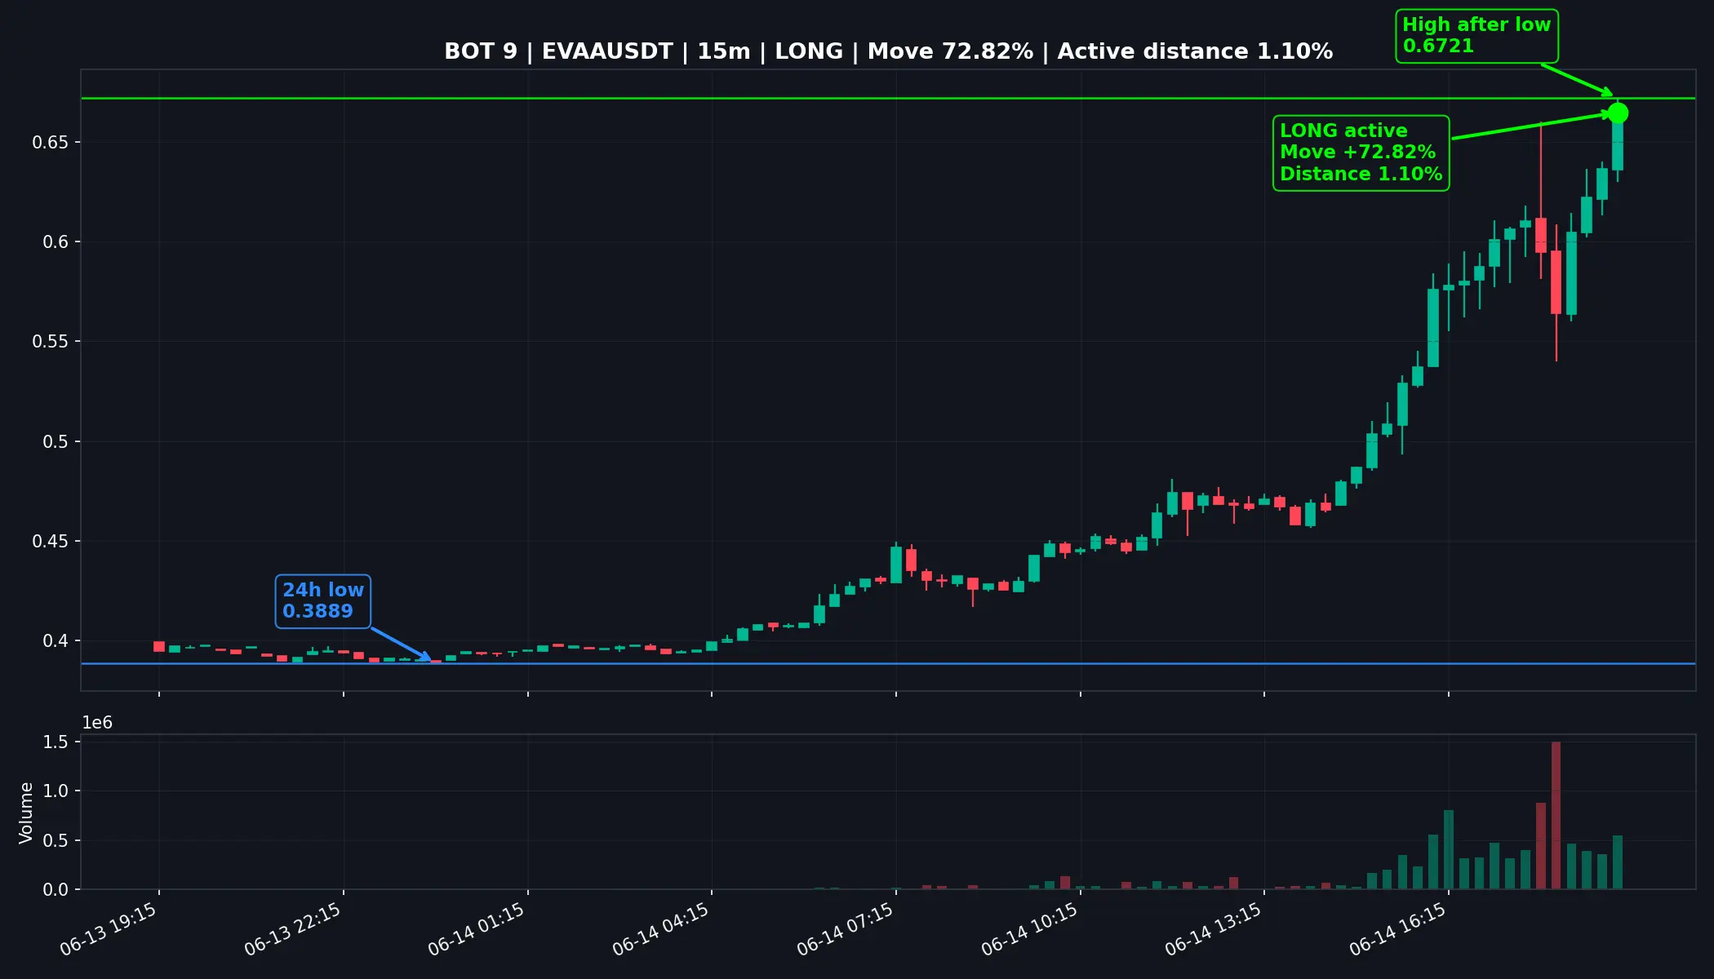Click the 0.65 price axis label

click(x=51, y=143)
